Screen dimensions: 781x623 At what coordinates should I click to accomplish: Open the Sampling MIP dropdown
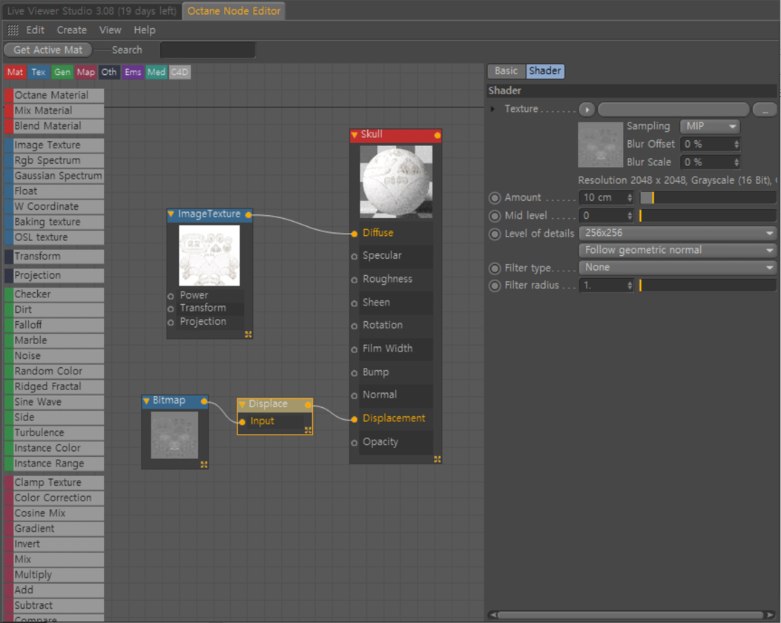coord(710,127)
